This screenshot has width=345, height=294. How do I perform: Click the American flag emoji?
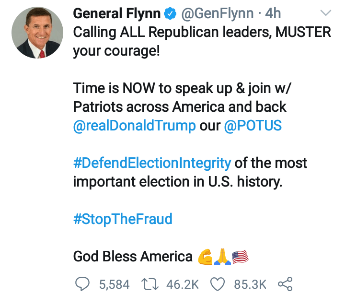[240, 257]
